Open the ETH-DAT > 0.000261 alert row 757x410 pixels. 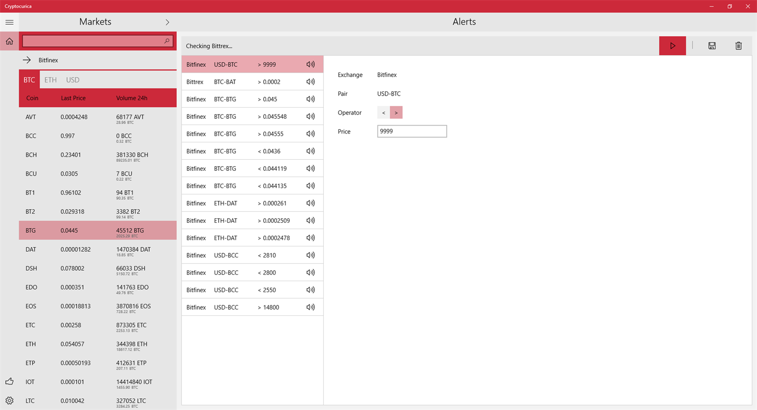(x=252, y=203)
